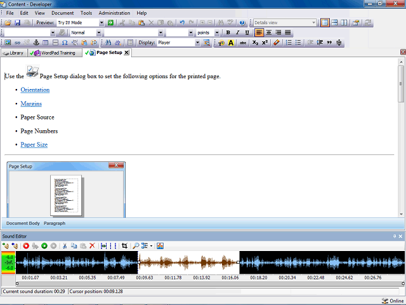Follow the Paper Size link
Image resolution: width=406 pixels, height=305 pixels.
click(x=34, y=144)
